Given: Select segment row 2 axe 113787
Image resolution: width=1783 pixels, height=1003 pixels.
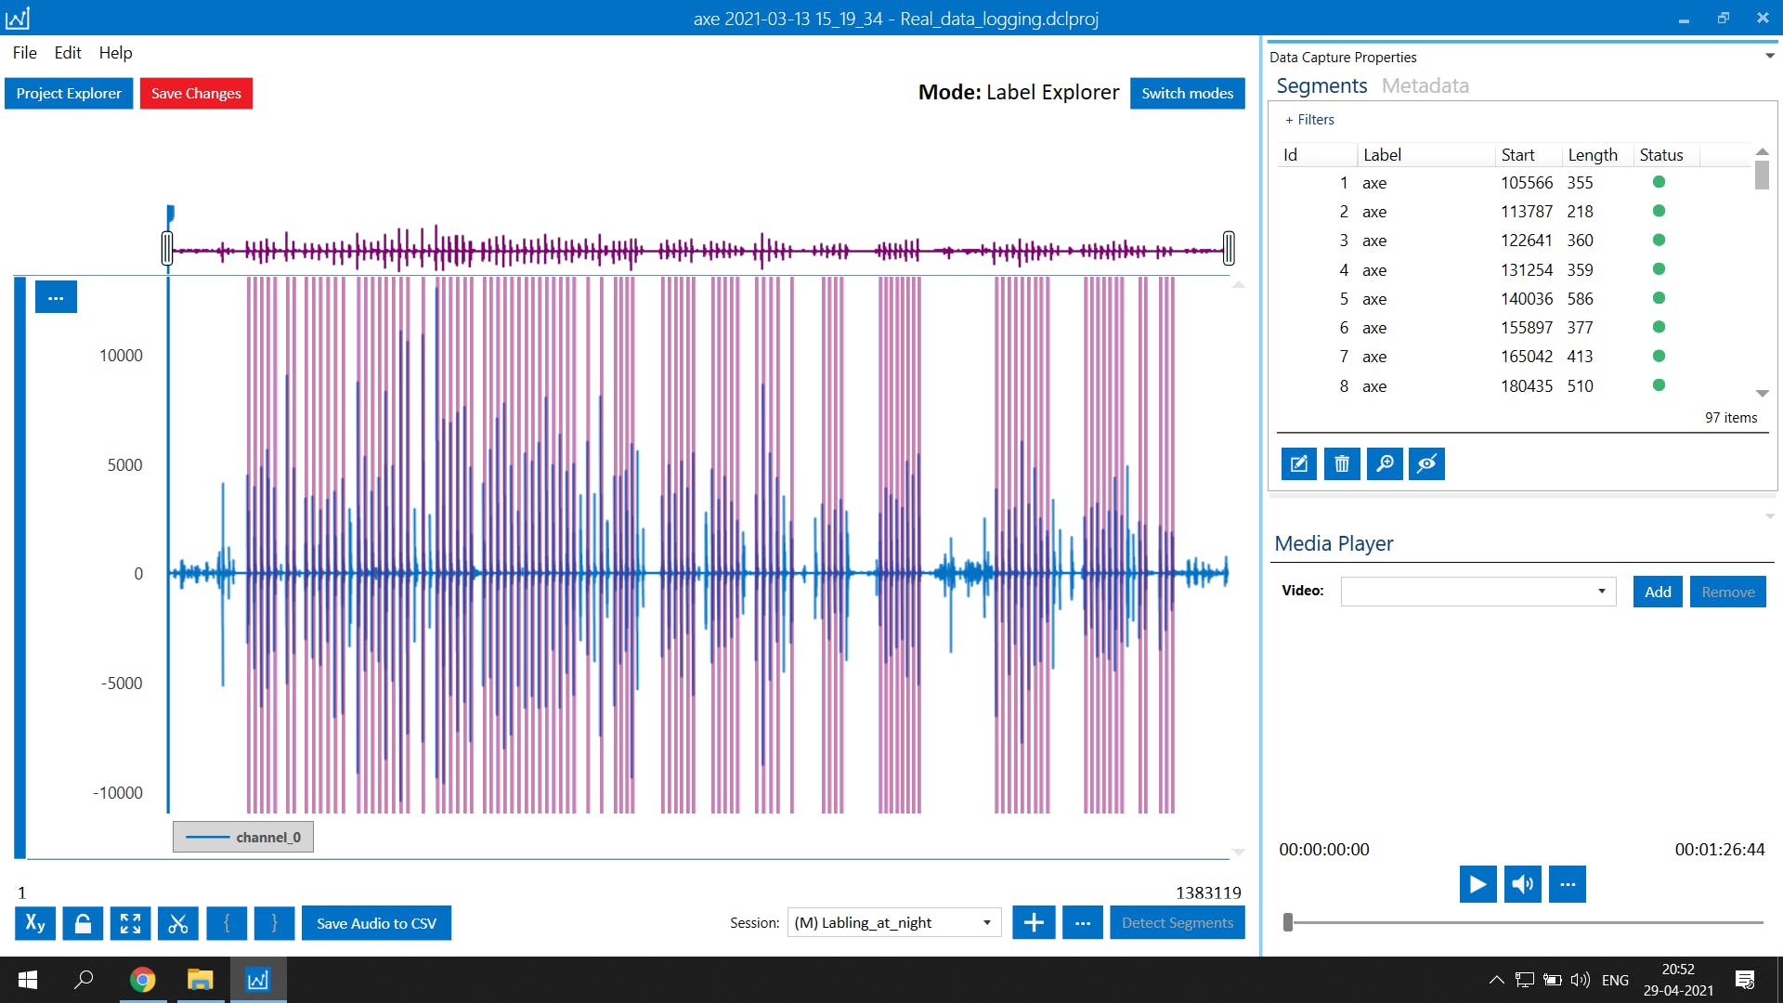Looking at the screenshot, I should coord(1514,212).
